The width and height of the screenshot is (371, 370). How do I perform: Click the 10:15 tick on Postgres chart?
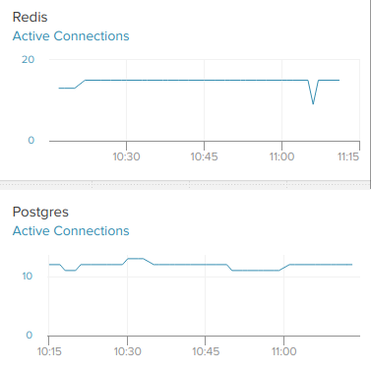coord(49,351)
